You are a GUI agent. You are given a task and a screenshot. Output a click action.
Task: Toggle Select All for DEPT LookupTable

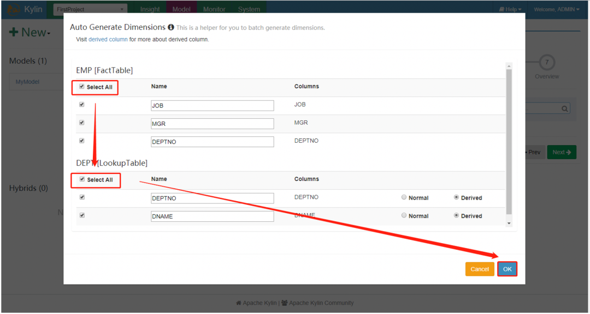[82, 179]
